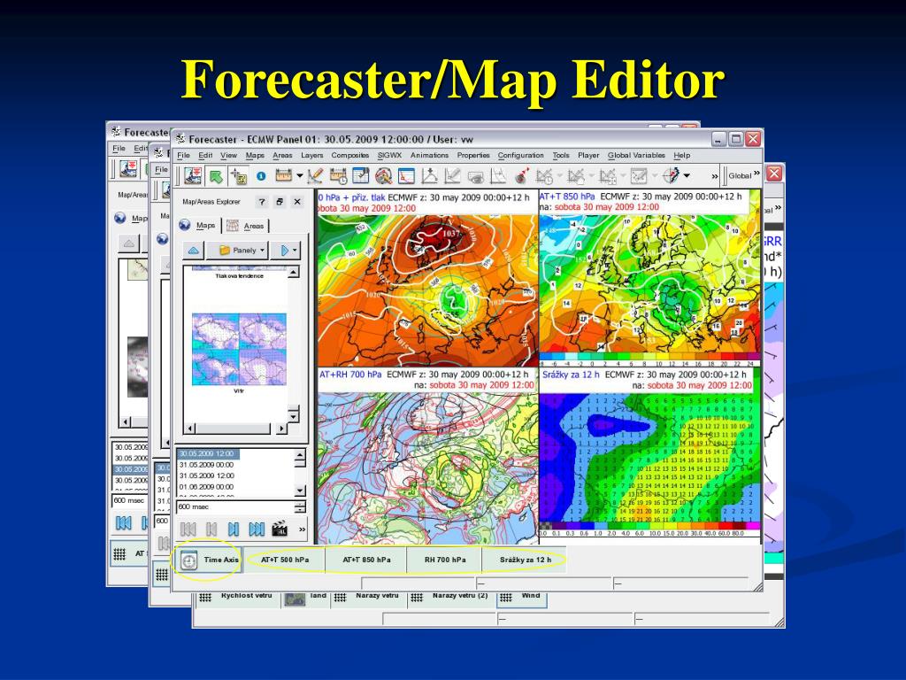Viewport: 906px width, 680px height.
Task: Click the red bomb marker icon
Action: pos(522,176)
